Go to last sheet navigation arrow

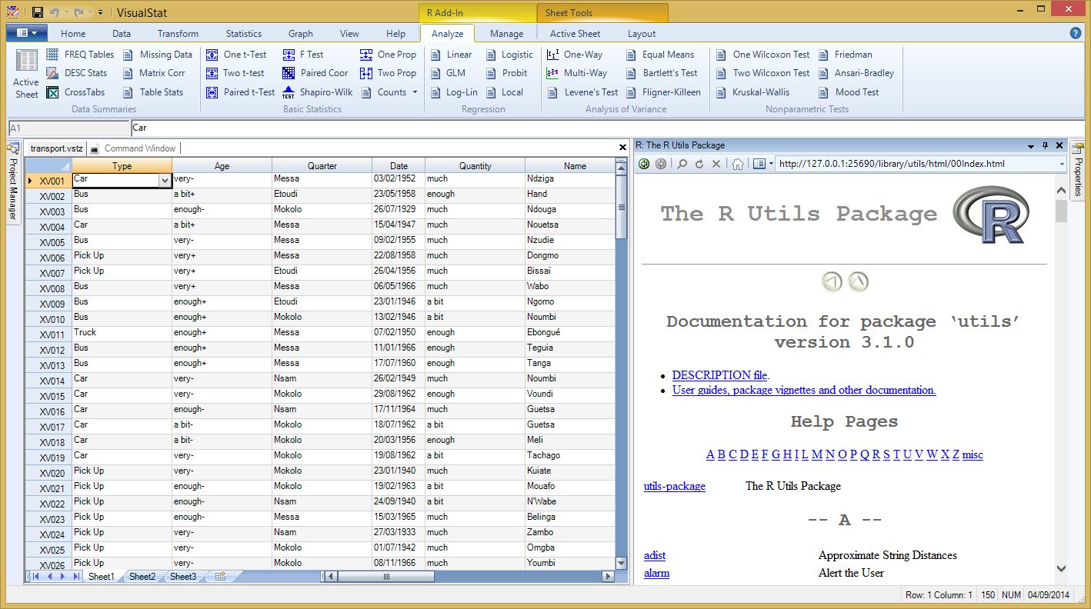coord(75,577)
